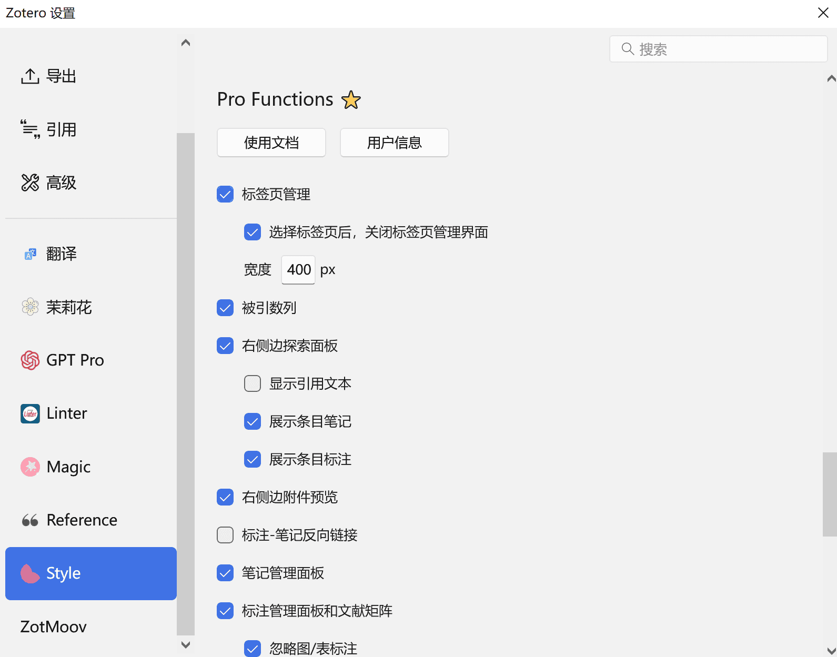Screen dimensions: 837x657
Task: Toggle 标注管理面板和文献矩阵 checkbox
Action: 225,611
